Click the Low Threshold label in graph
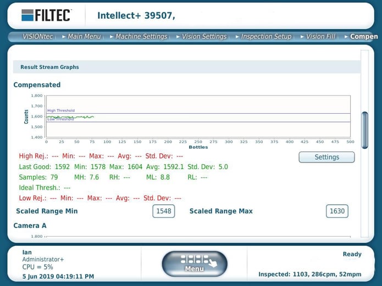This screenshot has width=382, height=286. pos(60,119)
